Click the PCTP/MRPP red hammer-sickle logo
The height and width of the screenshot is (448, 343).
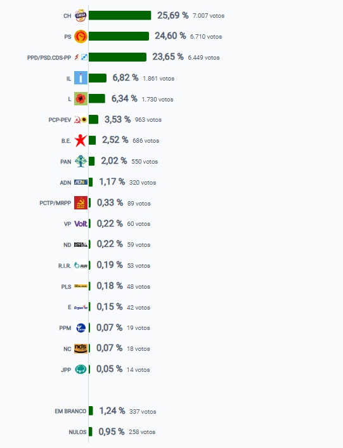pyautogui.click(x=81, y=202)
